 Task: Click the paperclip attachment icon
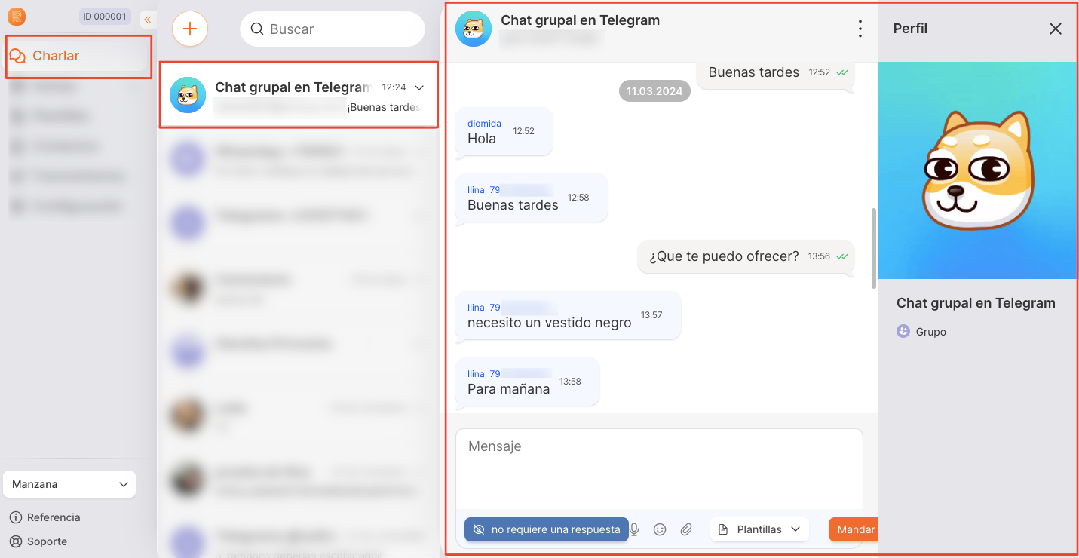tap(686, 529)
